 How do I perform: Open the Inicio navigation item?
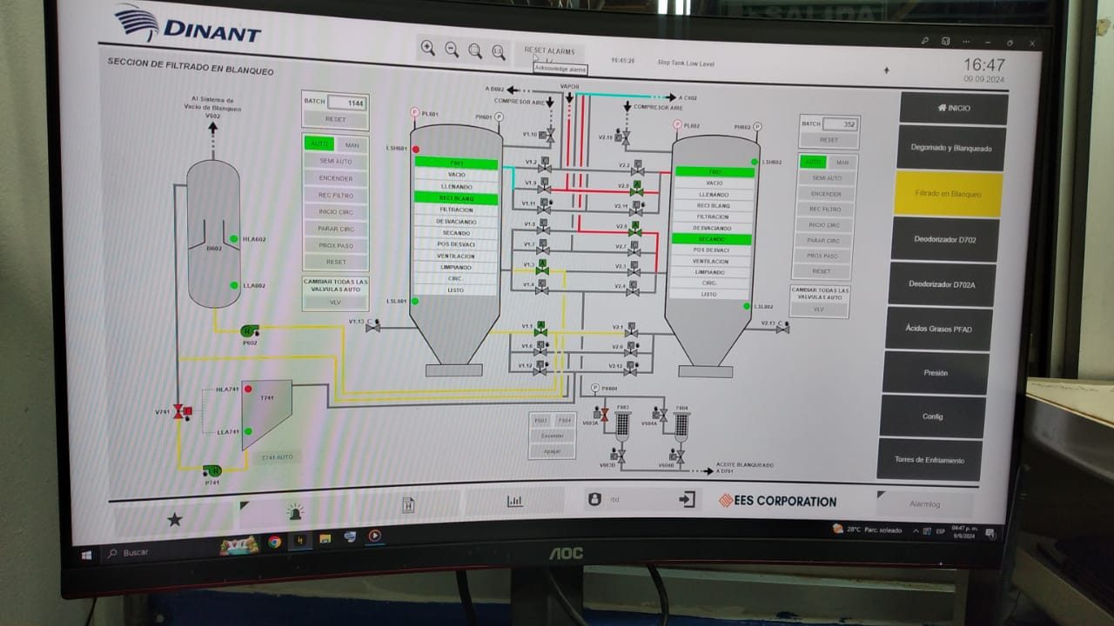(953, 109)
